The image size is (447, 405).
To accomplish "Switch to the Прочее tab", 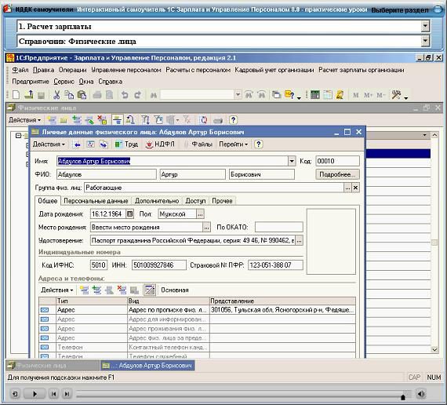I will coord(222,201).
